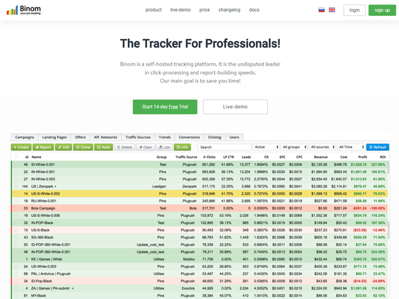
Task: Open the Users tab
Action: (x=234, y=138)
